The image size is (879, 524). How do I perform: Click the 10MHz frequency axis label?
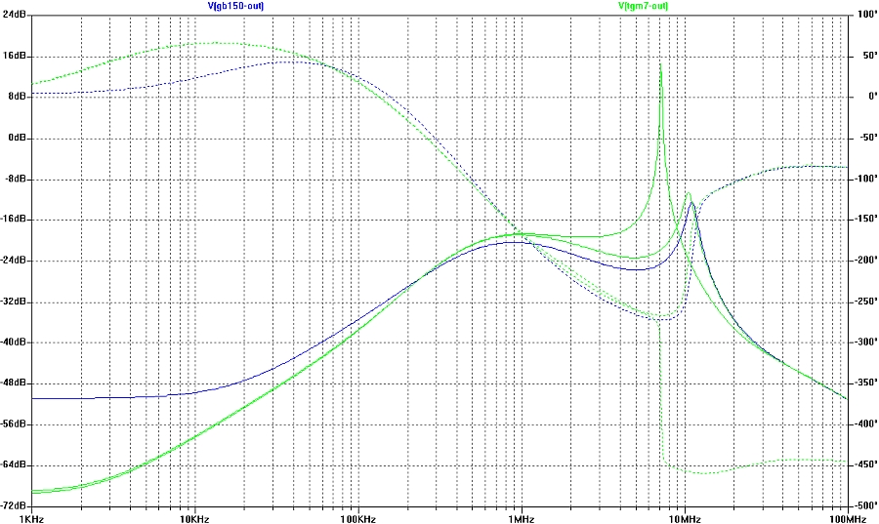(685, 519)
